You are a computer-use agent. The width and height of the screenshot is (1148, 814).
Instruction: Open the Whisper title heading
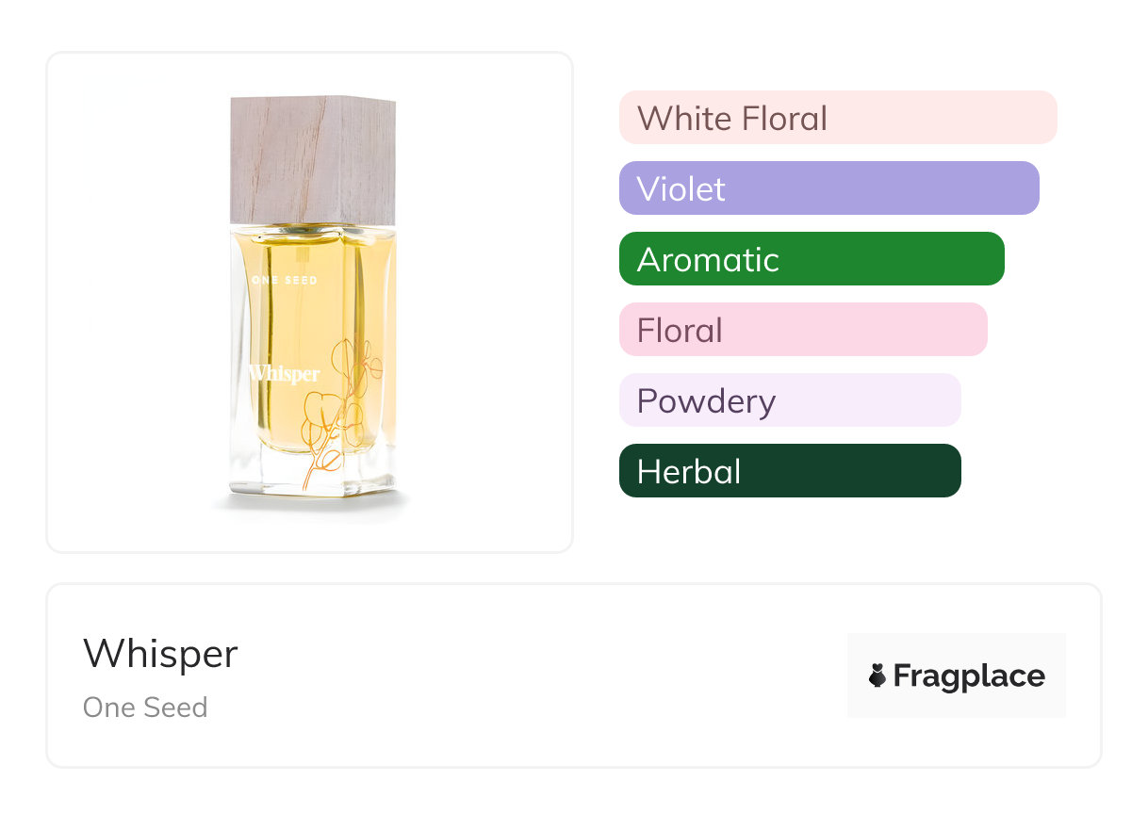coord(160,654)
